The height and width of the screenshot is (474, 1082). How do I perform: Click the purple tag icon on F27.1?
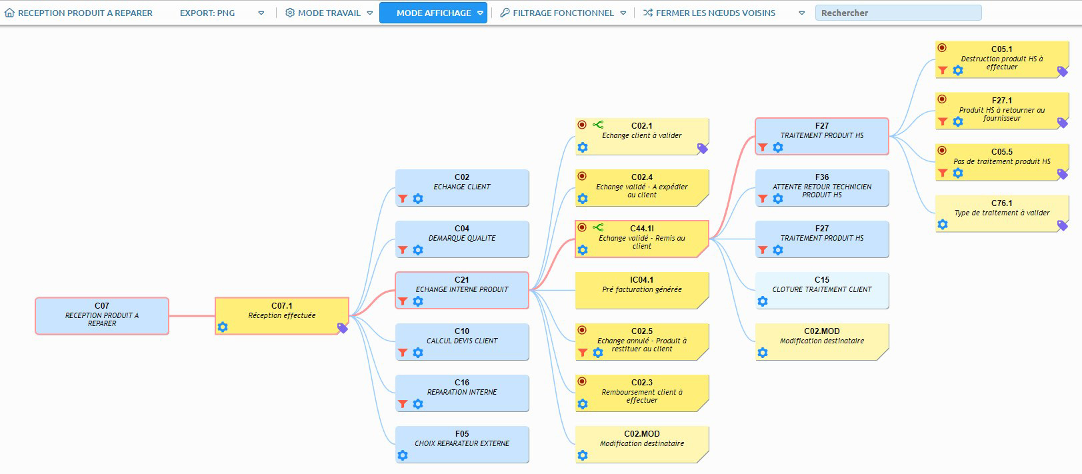click(x=1062, y=123)
